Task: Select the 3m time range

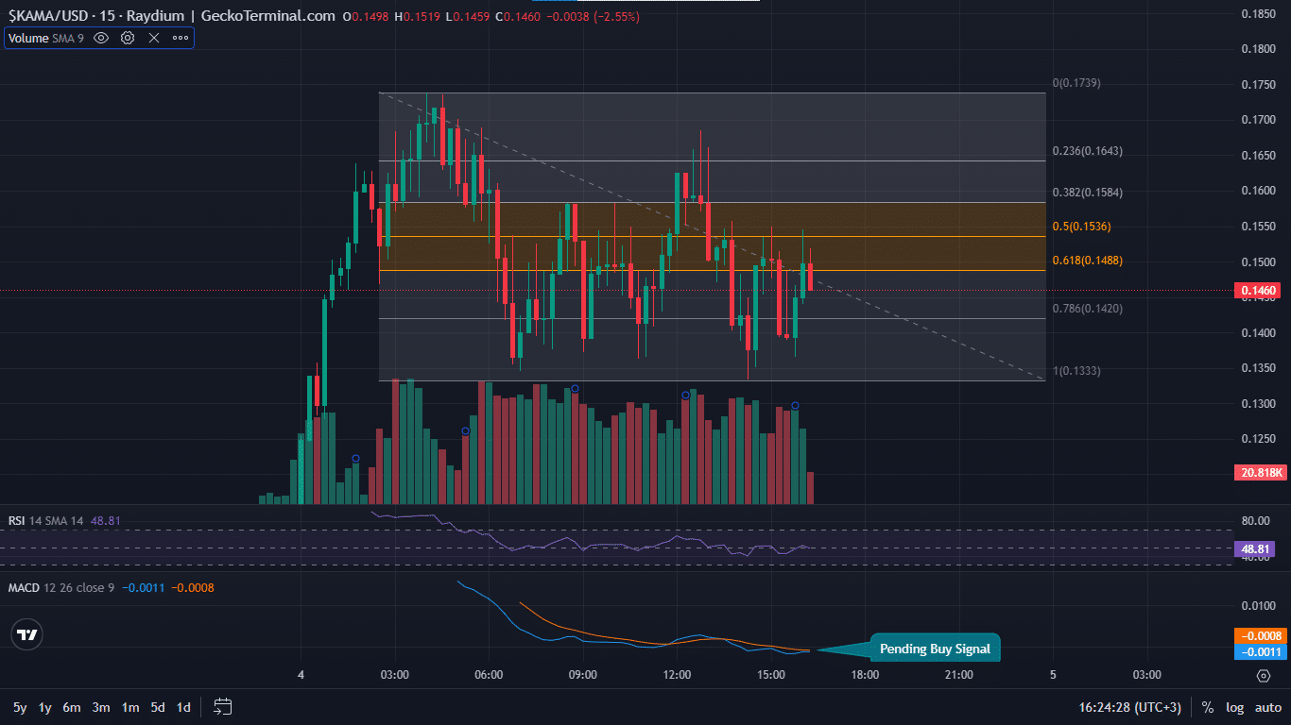Action: point(101,707)
